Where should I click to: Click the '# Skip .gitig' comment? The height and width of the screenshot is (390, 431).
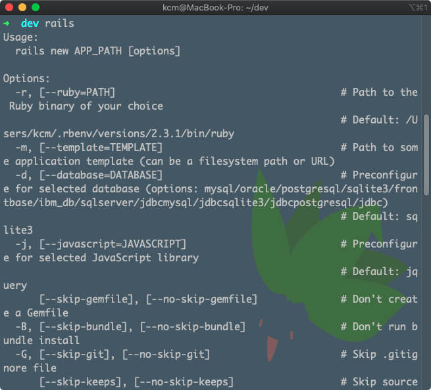[379, 355]
